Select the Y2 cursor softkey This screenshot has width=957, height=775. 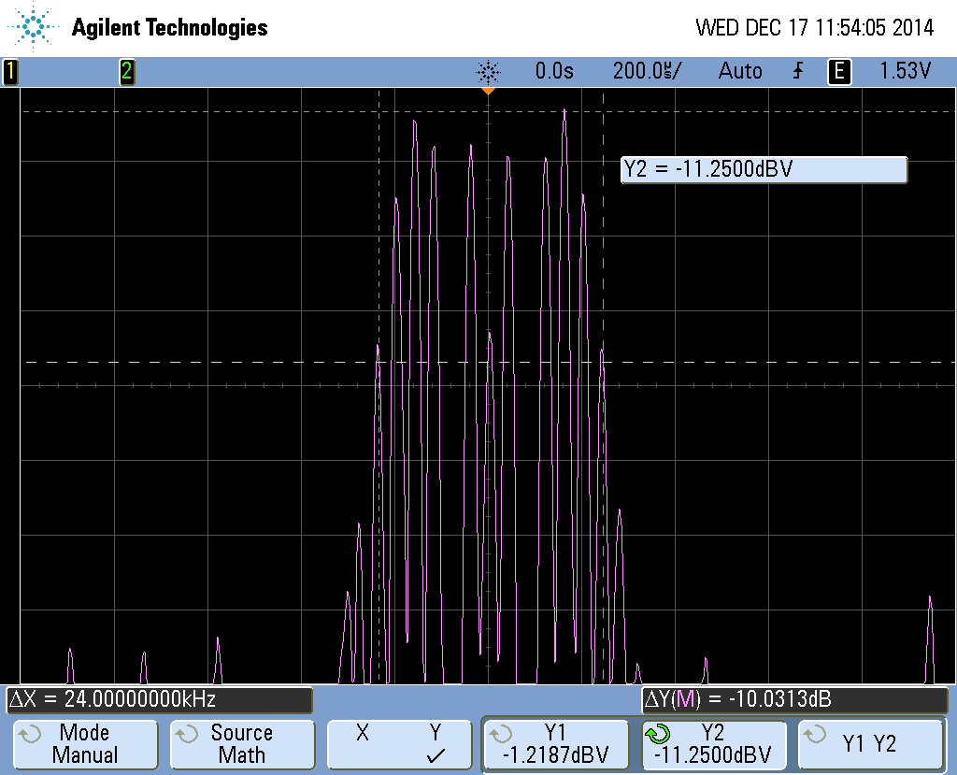pyautogui.click(x=712, y=744)
